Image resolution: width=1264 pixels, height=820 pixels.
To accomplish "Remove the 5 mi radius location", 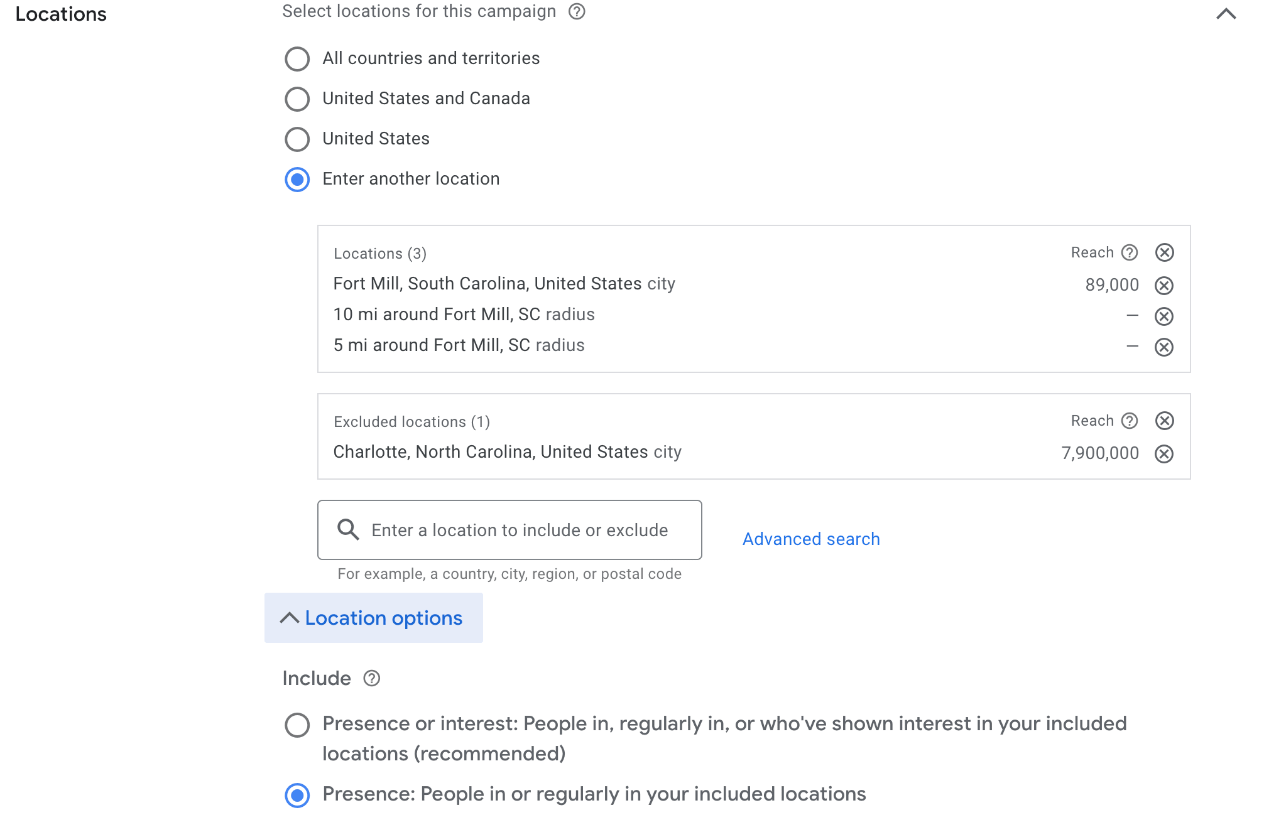I will point(1164,347).
